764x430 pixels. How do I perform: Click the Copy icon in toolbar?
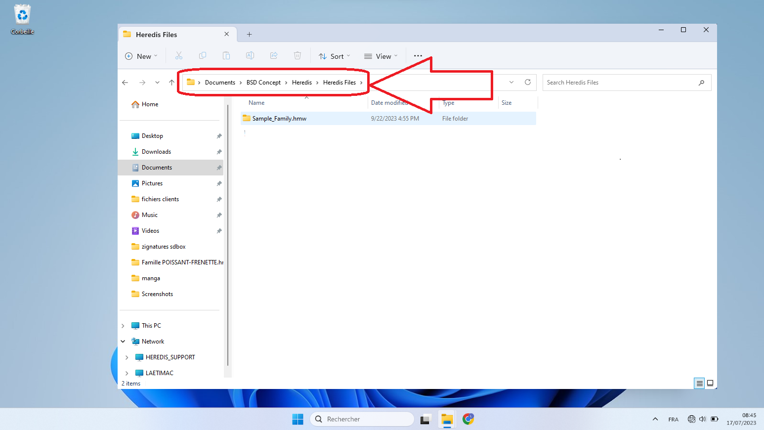click(x=203, y=56)
